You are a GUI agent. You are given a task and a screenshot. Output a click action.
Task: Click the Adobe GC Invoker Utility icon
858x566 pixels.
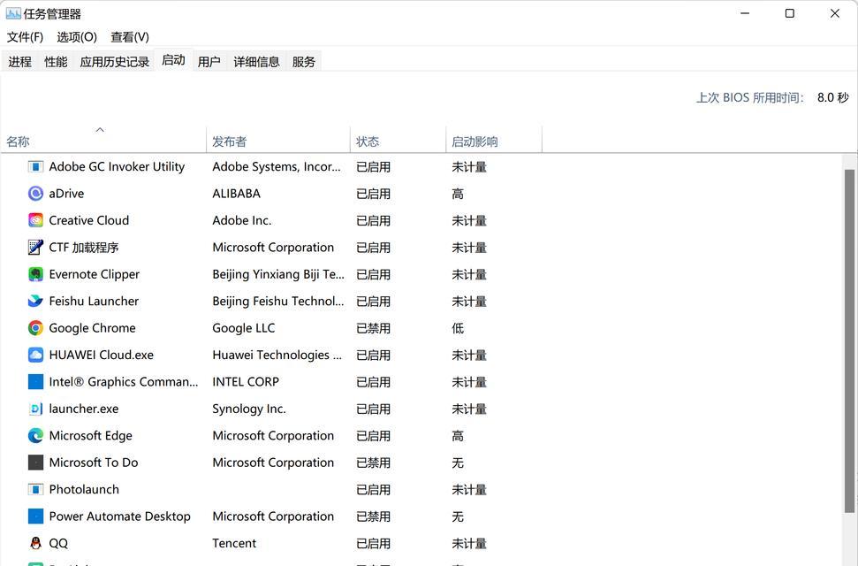pyautogui.click(x=35, y=166)
